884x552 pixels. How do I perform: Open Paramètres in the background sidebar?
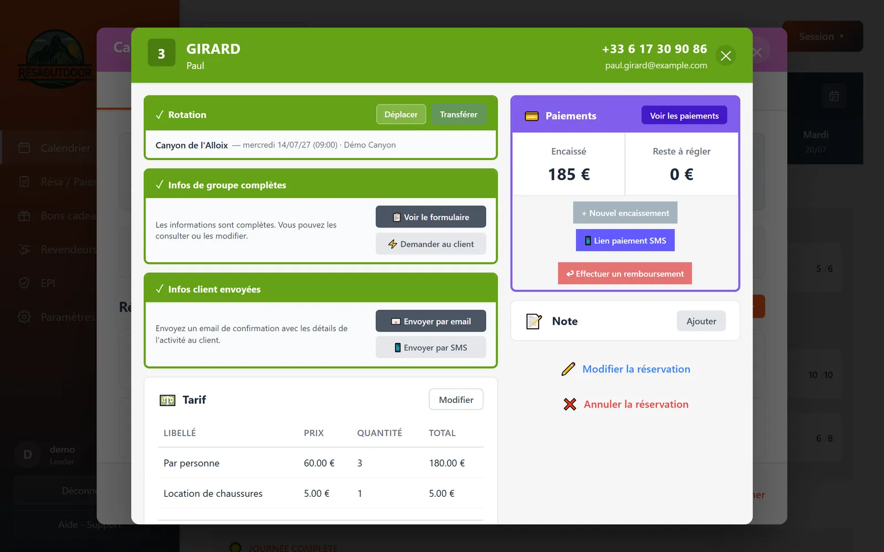pyautogui.click(x=68, y=317)
